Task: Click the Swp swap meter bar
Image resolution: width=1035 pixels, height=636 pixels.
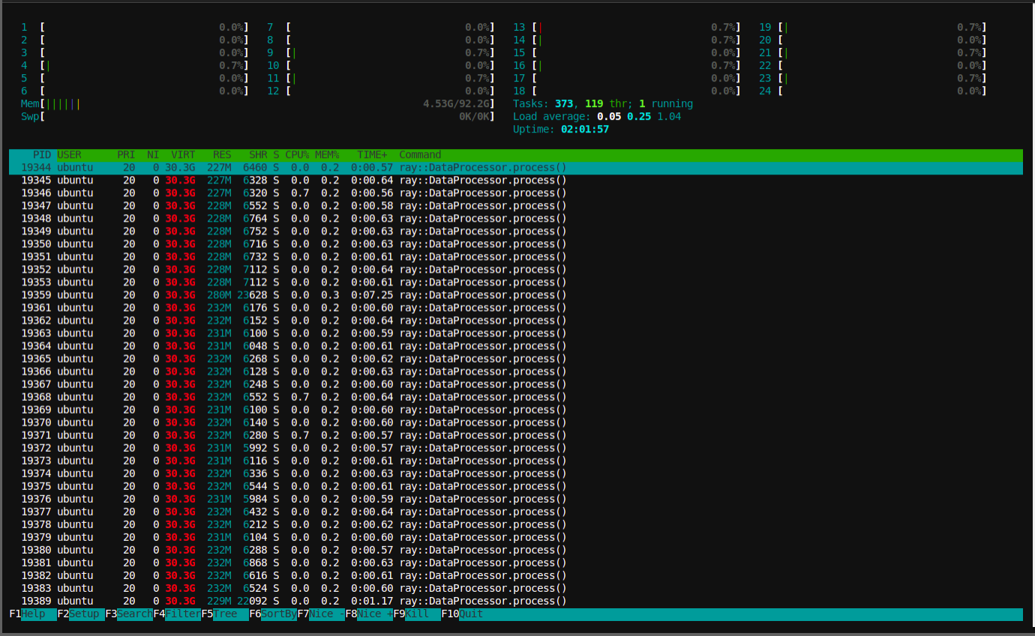Action: pyautogui.click(x=258, y=117)
